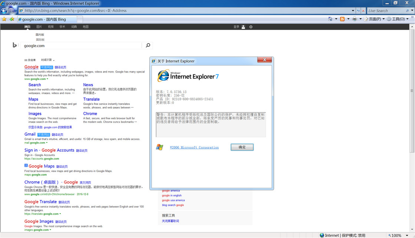This screenshot has width=415, height=238.
Task: Select the 国内版 search option
Action: point(40,35)
